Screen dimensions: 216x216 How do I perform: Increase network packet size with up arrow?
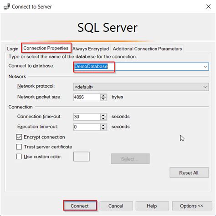(x=103, y=96)
